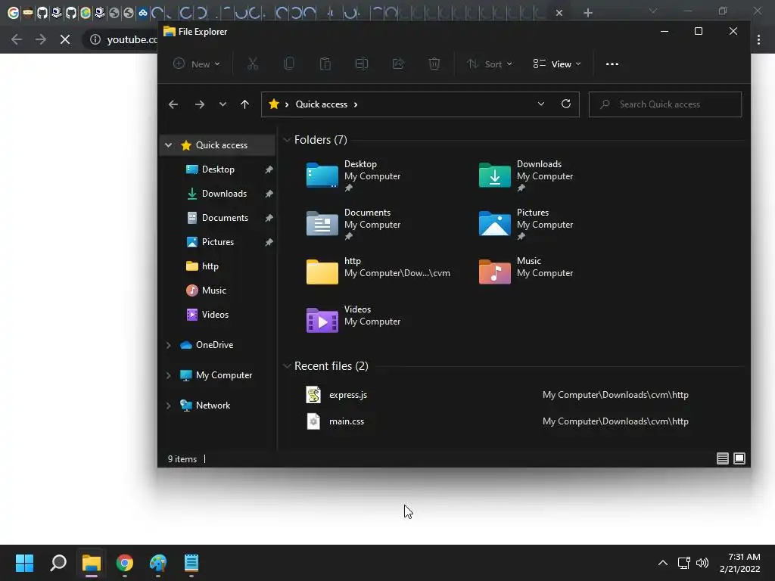Select Videos in the navigation pane

point(215,315)
